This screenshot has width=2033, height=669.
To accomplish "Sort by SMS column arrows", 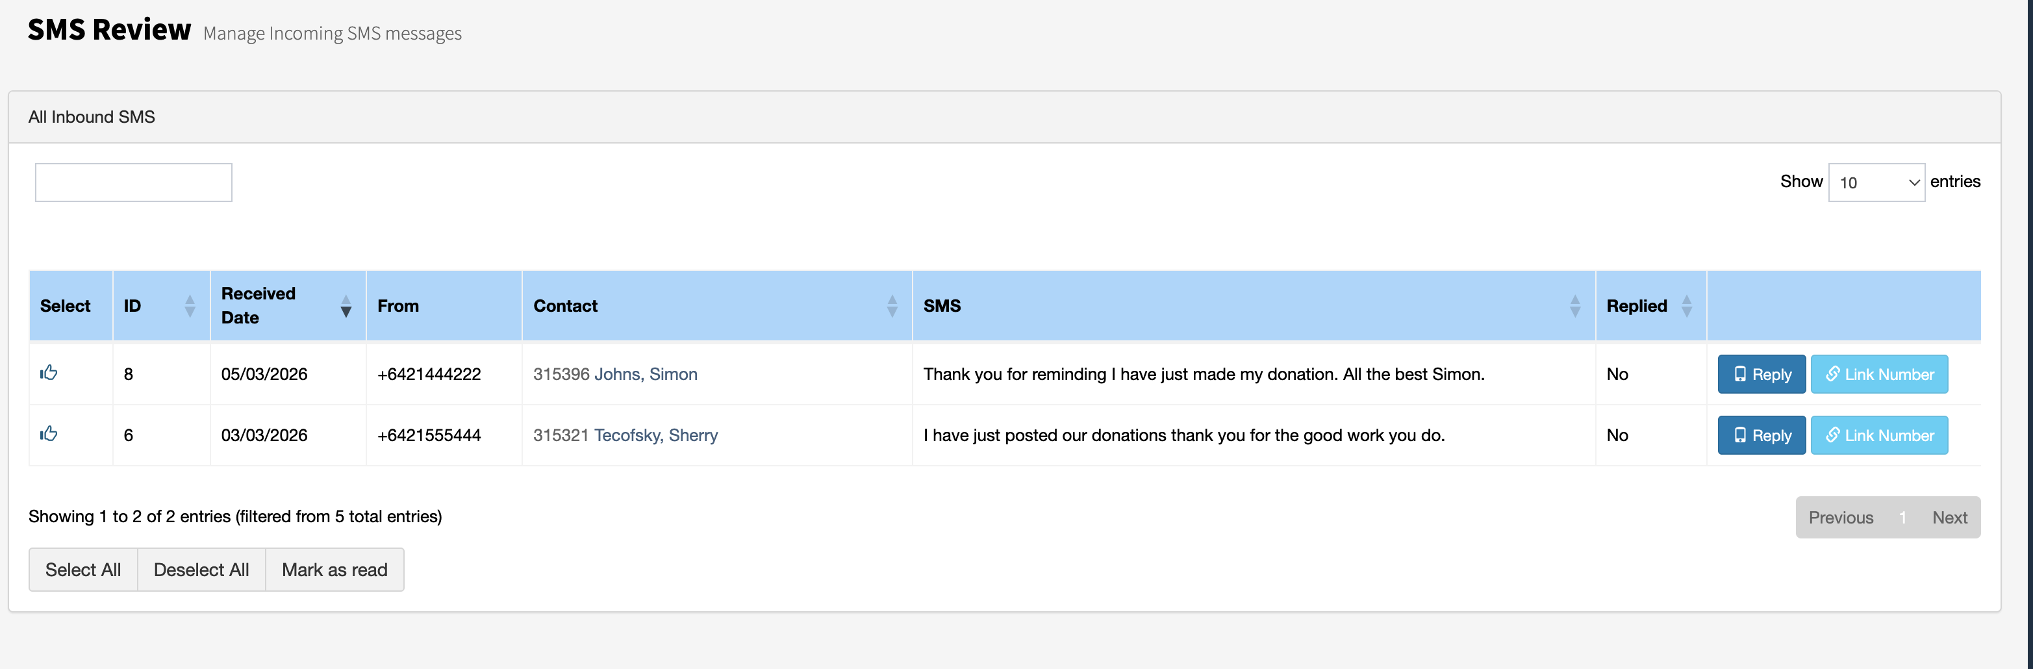I will coord(1574,306).
